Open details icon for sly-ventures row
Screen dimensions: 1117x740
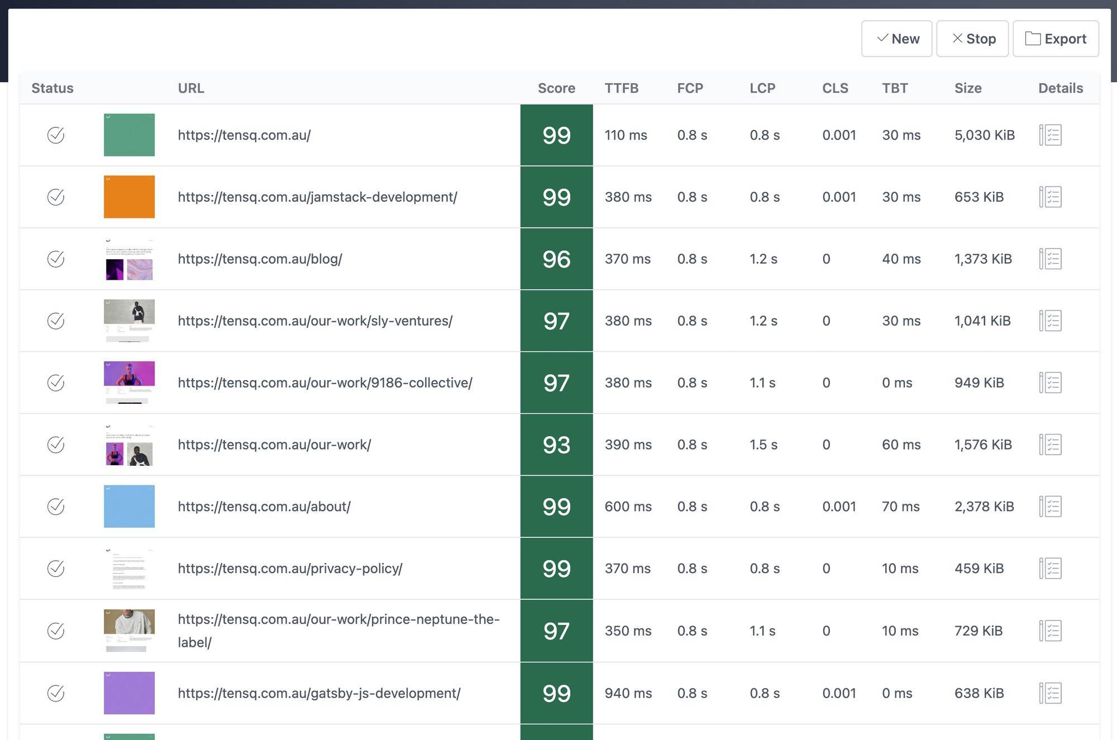1050,321
